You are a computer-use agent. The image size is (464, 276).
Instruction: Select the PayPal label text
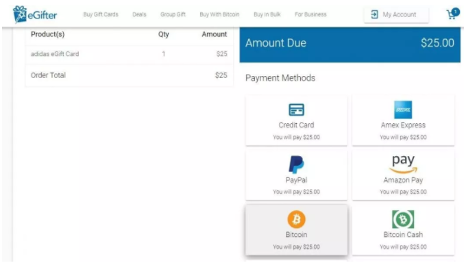pyautogui.click(x=296, y=180)
